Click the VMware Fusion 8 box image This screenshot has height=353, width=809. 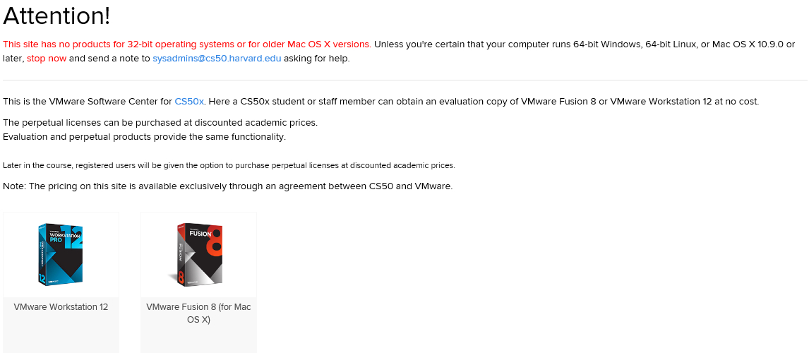(x=198, y=254)
